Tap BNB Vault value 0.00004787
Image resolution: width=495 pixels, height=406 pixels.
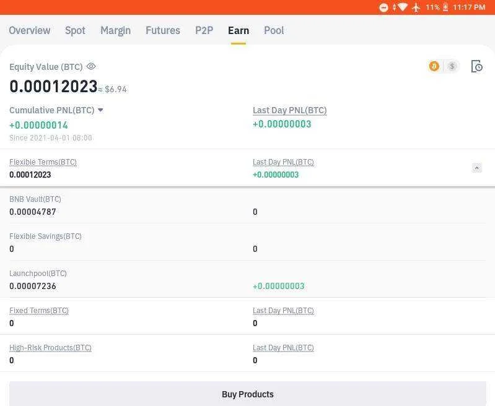[x=32, y=212]
